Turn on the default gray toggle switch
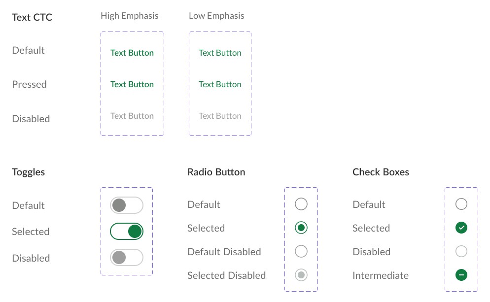 [127, 205]
